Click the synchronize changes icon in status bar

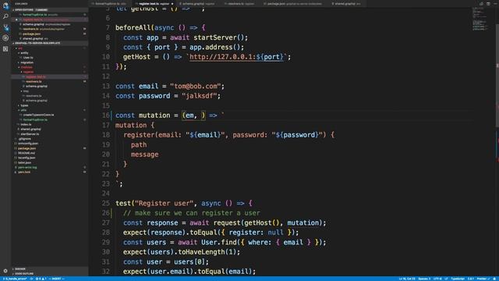31,279
